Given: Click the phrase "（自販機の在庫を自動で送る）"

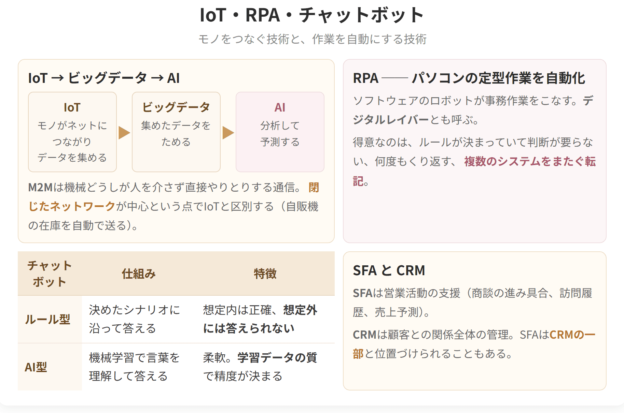Looking at the screenshot, I should tap(173, 216).
